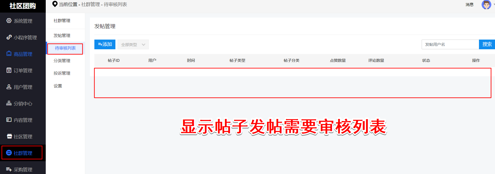Click the chevron arrow in 全部类型 selector
The image size is (495, 174).
(x=144, y=45)
